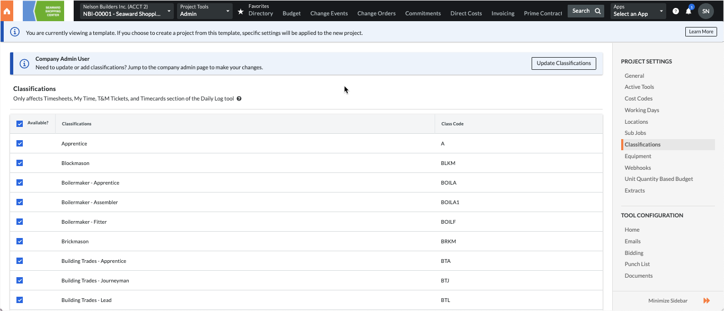Open the Prime Contract tool

point(543,14)
